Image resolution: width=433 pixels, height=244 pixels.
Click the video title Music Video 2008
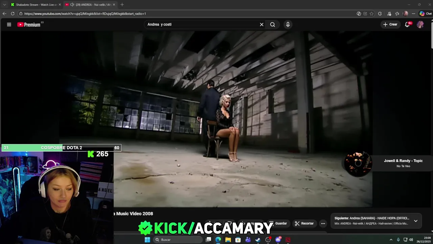pyautogui.click(x=135, y=213)
